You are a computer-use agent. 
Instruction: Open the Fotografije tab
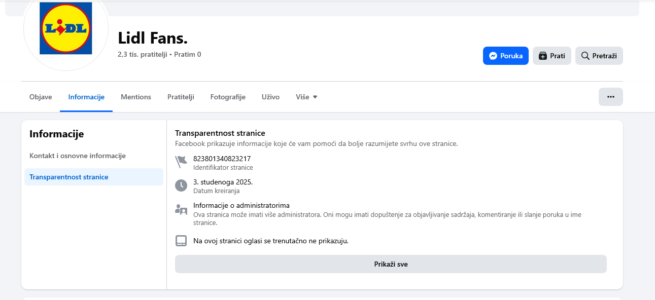(228, 97)
